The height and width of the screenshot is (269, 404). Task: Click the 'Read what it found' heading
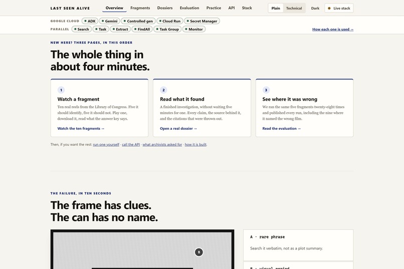[x=182, y=99]
